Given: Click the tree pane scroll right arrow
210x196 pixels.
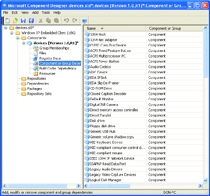Looking at the screenshot, I should (x=78, y=186).
